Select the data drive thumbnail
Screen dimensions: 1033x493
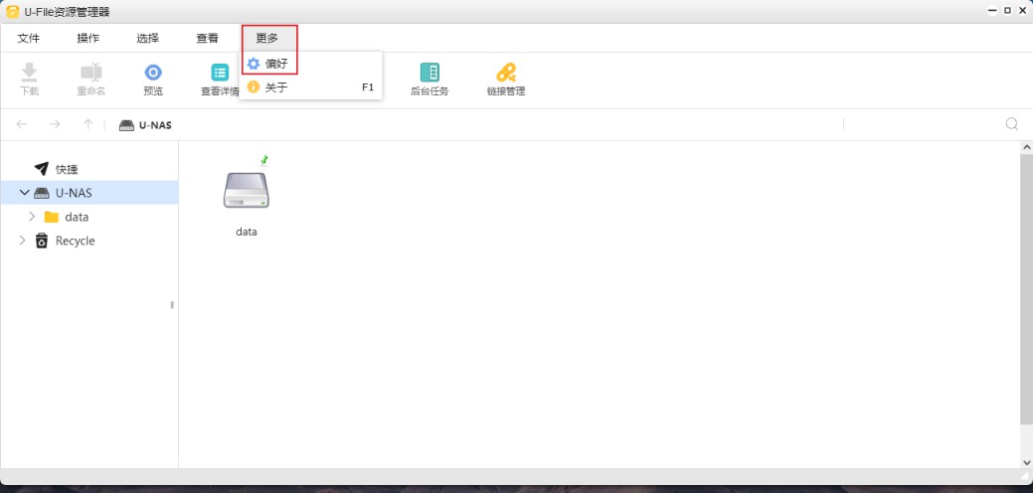(247, 189)
